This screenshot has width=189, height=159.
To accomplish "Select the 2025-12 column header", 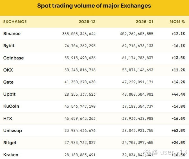I will click(x=87, y=22).
